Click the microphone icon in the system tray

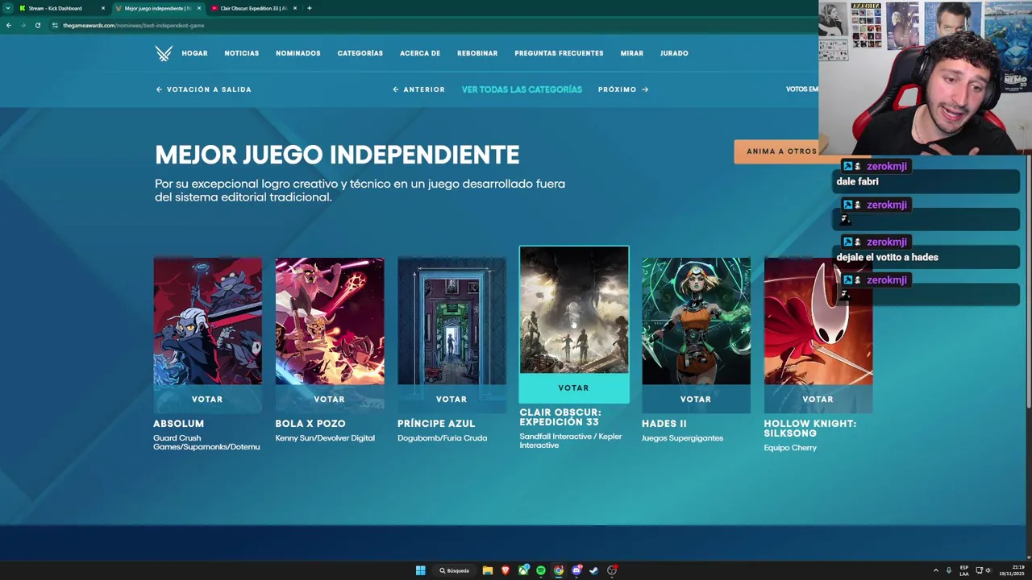[949, 570]
